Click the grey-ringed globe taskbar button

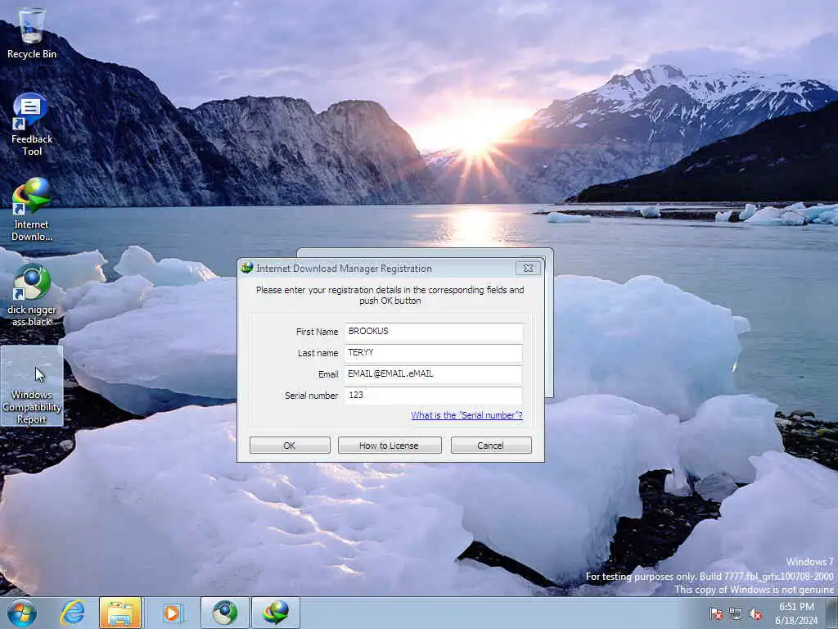(224, 613)
